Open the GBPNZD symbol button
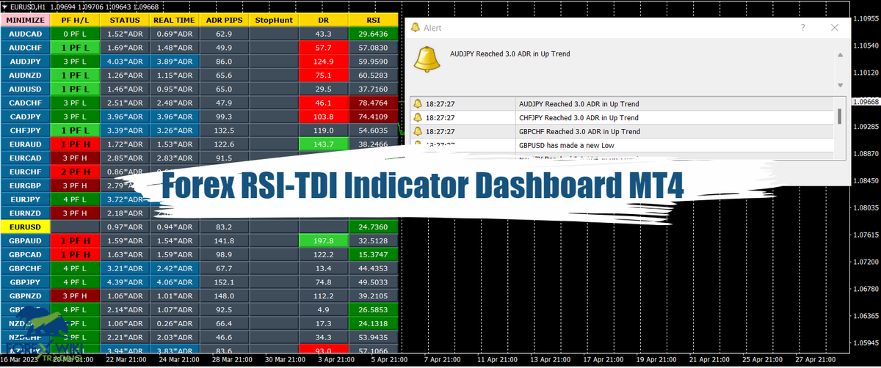 (25, 296)
